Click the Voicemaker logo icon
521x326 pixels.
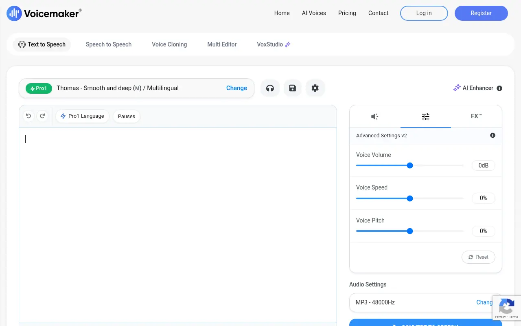[13, 13]
